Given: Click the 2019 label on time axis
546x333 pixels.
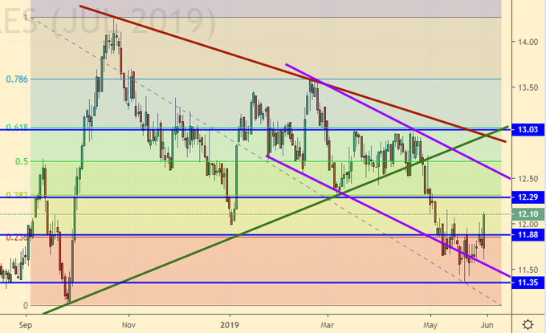Looking at the screenshot, I should (x=230, y=326).
